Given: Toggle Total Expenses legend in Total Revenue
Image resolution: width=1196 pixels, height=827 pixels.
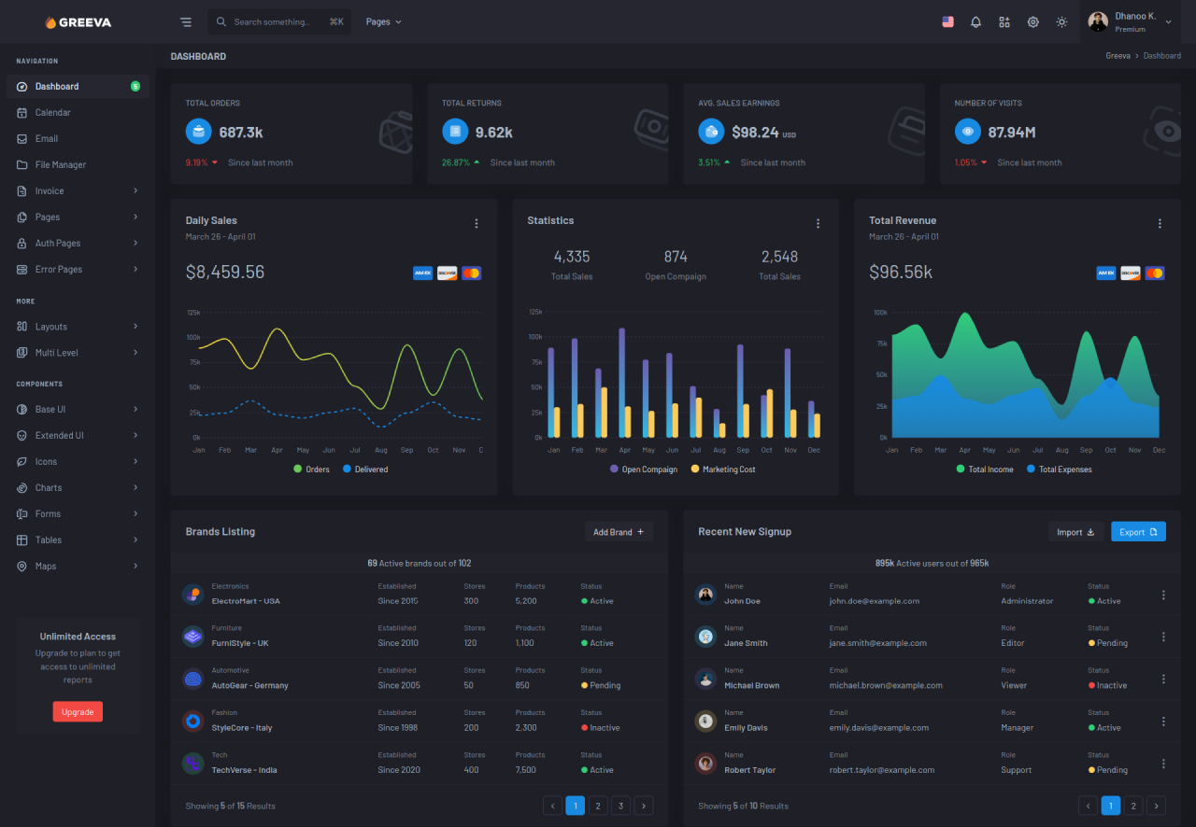Looking at the screenshot, I should click(x=1059, y=470).
